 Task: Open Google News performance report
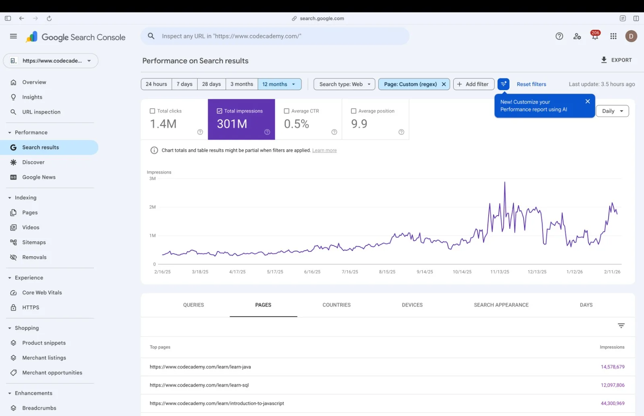click(49, 177)
